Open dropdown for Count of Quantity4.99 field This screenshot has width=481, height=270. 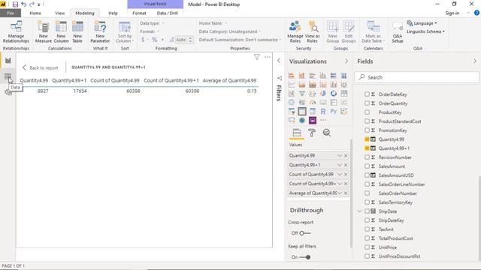tap(339, 175)
